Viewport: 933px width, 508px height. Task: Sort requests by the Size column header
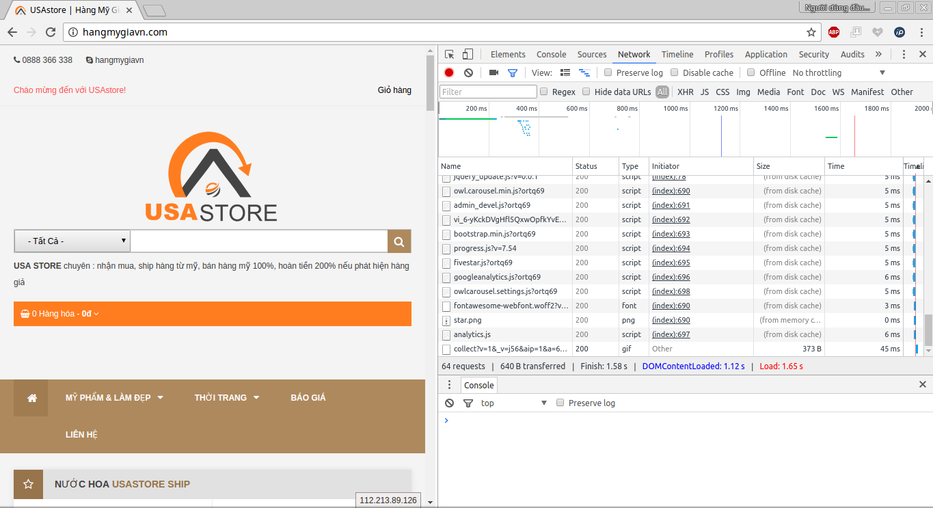[789, 166]
